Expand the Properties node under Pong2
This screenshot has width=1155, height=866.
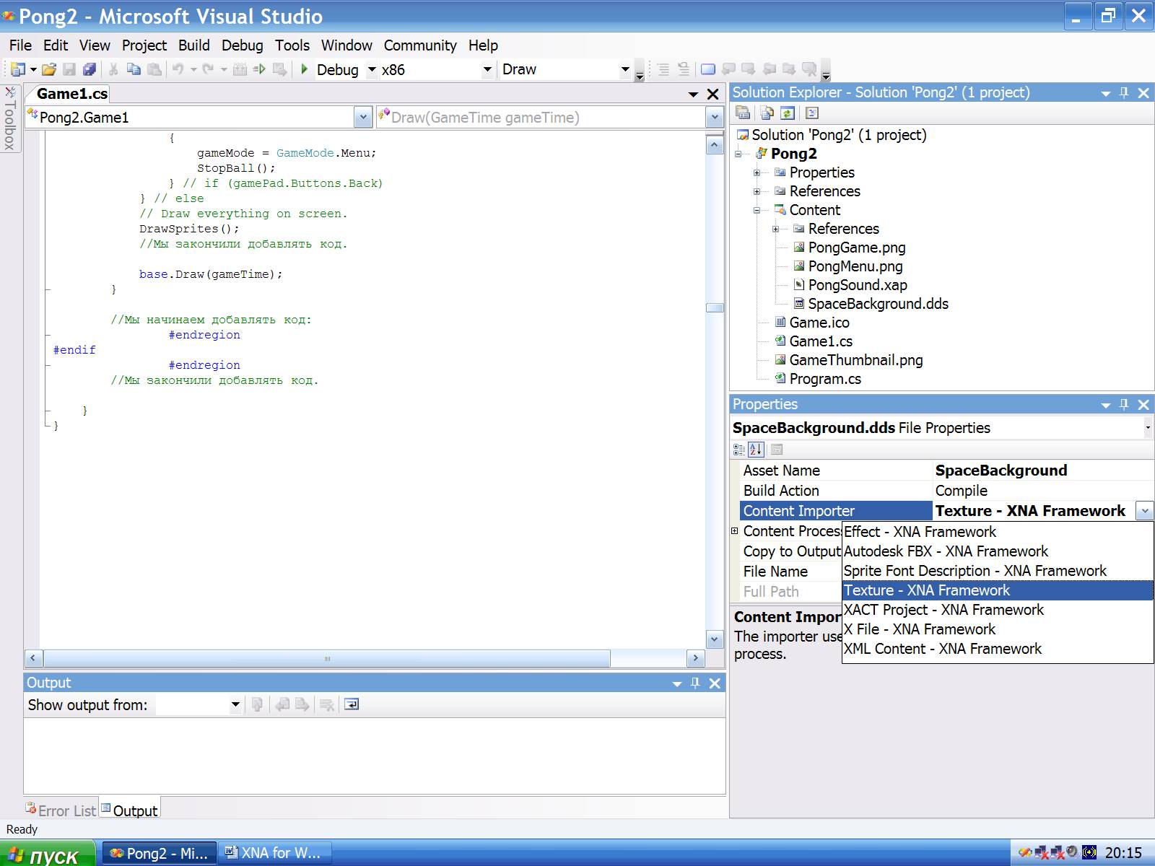[757, 172]
